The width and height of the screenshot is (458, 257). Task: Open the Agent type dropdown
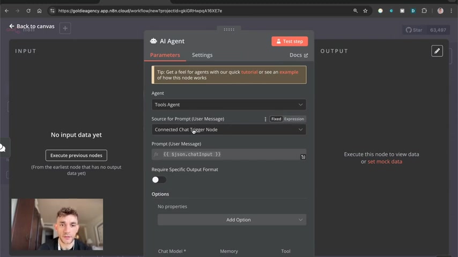click(x=229, y=104)
